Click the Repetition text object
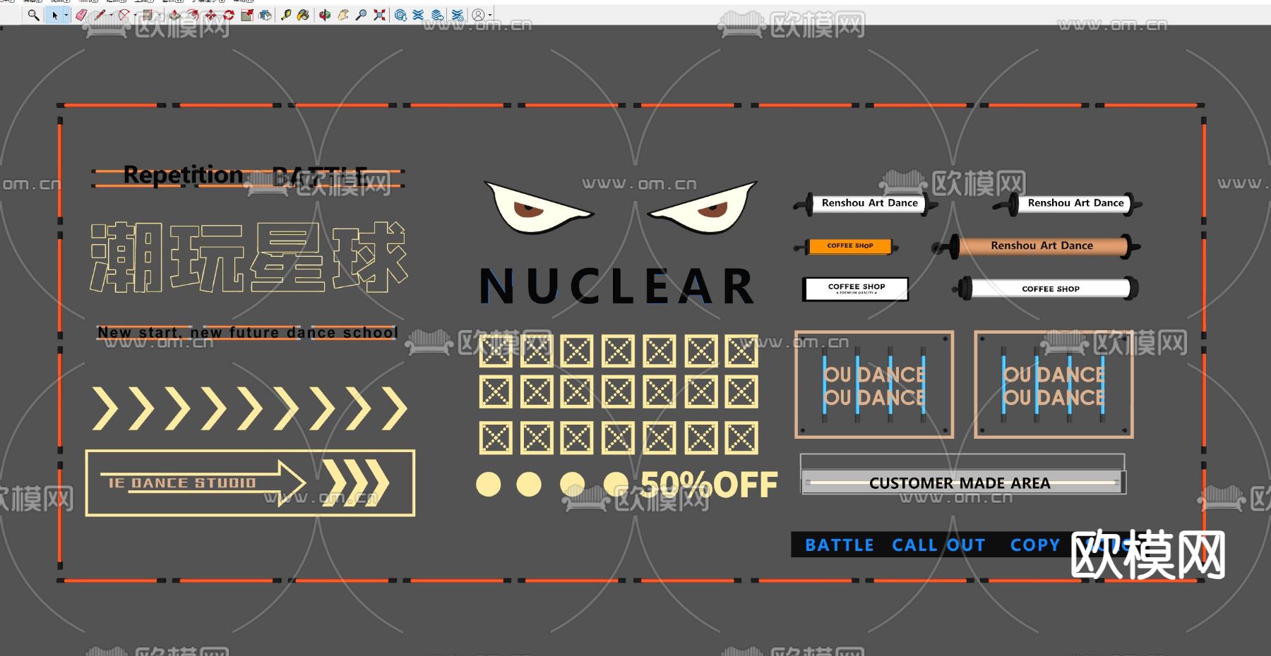The image size is (1271, 656). pos(183,174)
